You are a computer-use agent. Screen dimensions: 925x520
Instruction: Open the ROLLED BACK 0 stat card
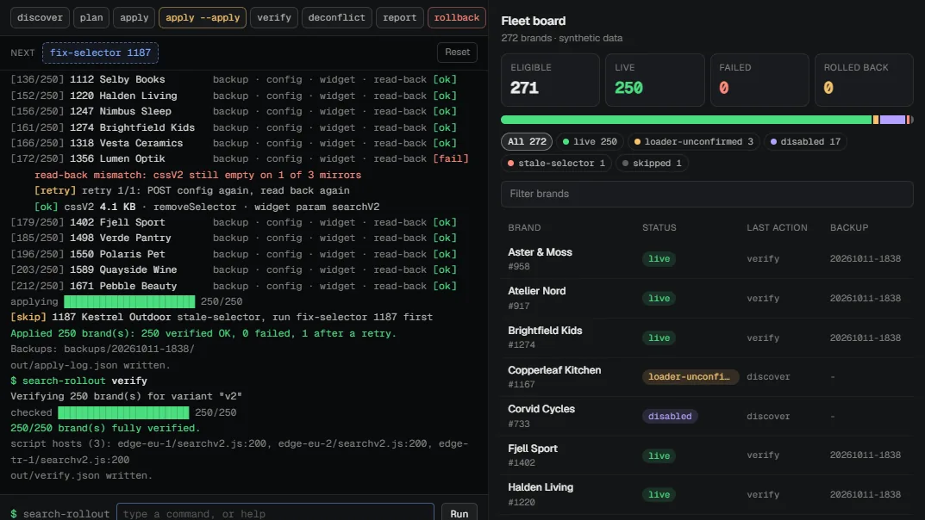pos(864,80)
